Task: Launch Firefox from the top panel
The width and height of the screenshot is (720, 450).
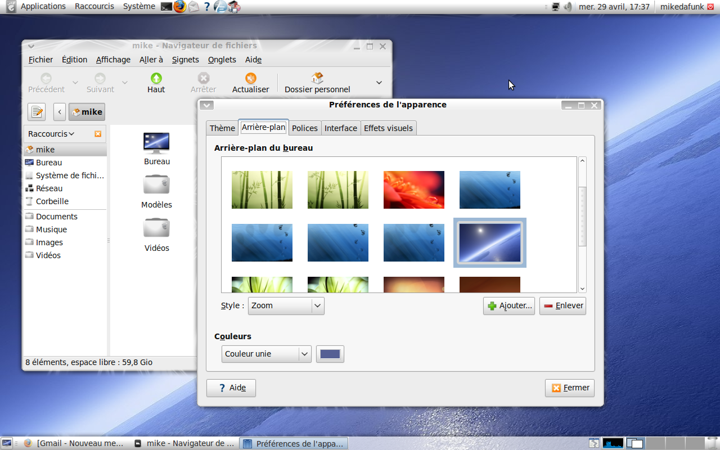Action: [179, 7]
